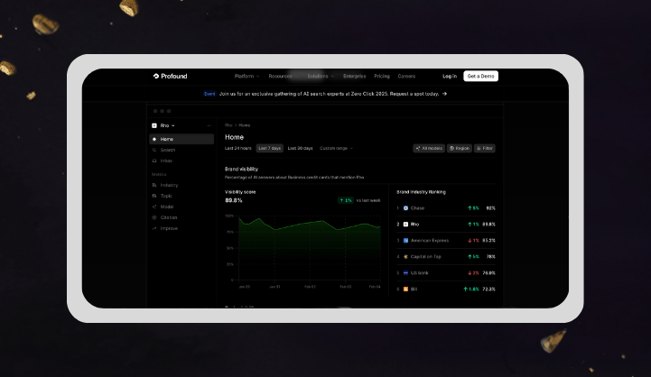The width and height of the screenshot is (651, 377).
Task: Open the Model metrics page
Action: [x=166, y=207]
